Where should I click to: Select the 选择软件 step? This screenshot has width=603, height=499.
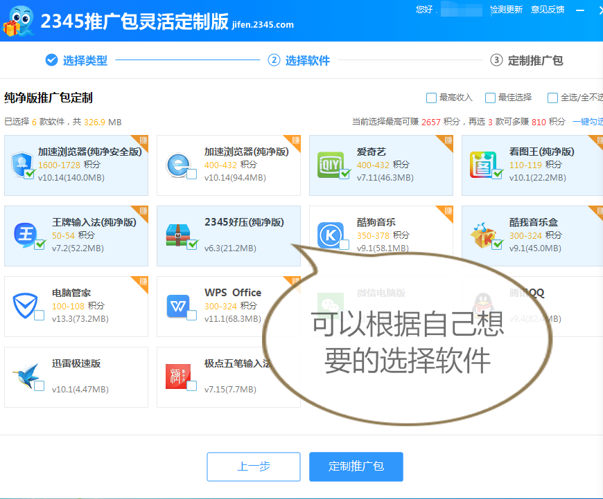[x=299, y=60]
